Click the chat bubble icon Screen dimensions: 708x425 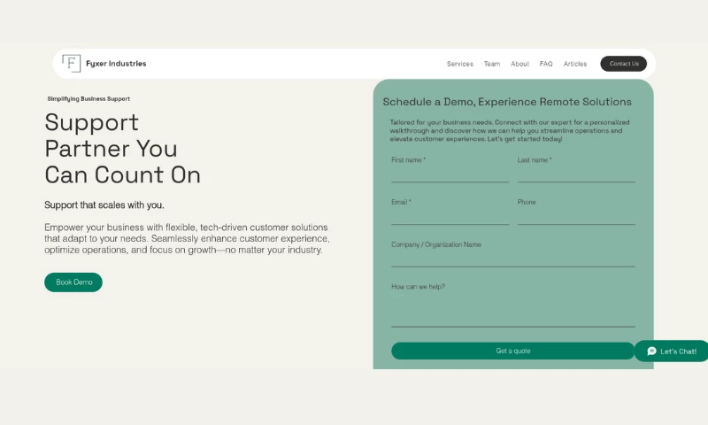coord(652,352)
